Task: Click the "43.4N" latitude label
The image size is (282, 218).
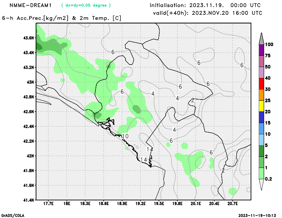Action: pyautogui.click(x=29, y=53)
